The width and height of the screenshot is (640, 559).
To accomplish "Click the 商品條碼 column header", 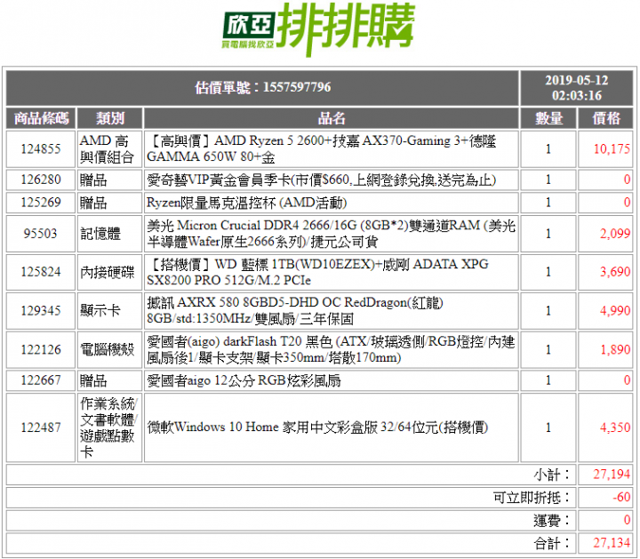I will coord(41,119).
